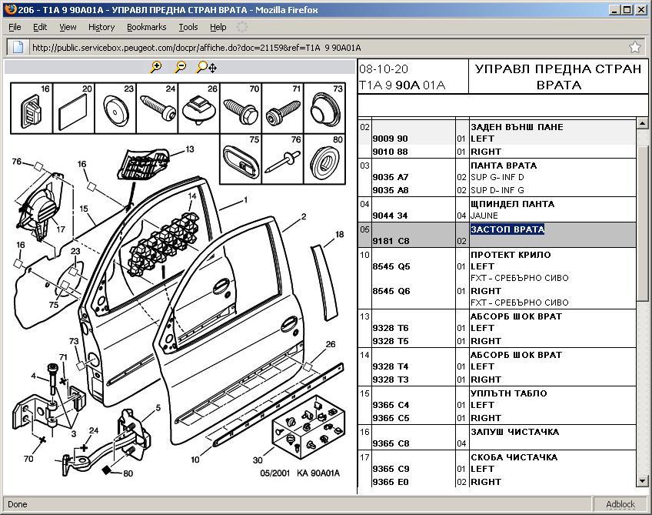Select part thumbnail 71 screw
This screenshot has width=652, height=515.
[x=283, y=109]
